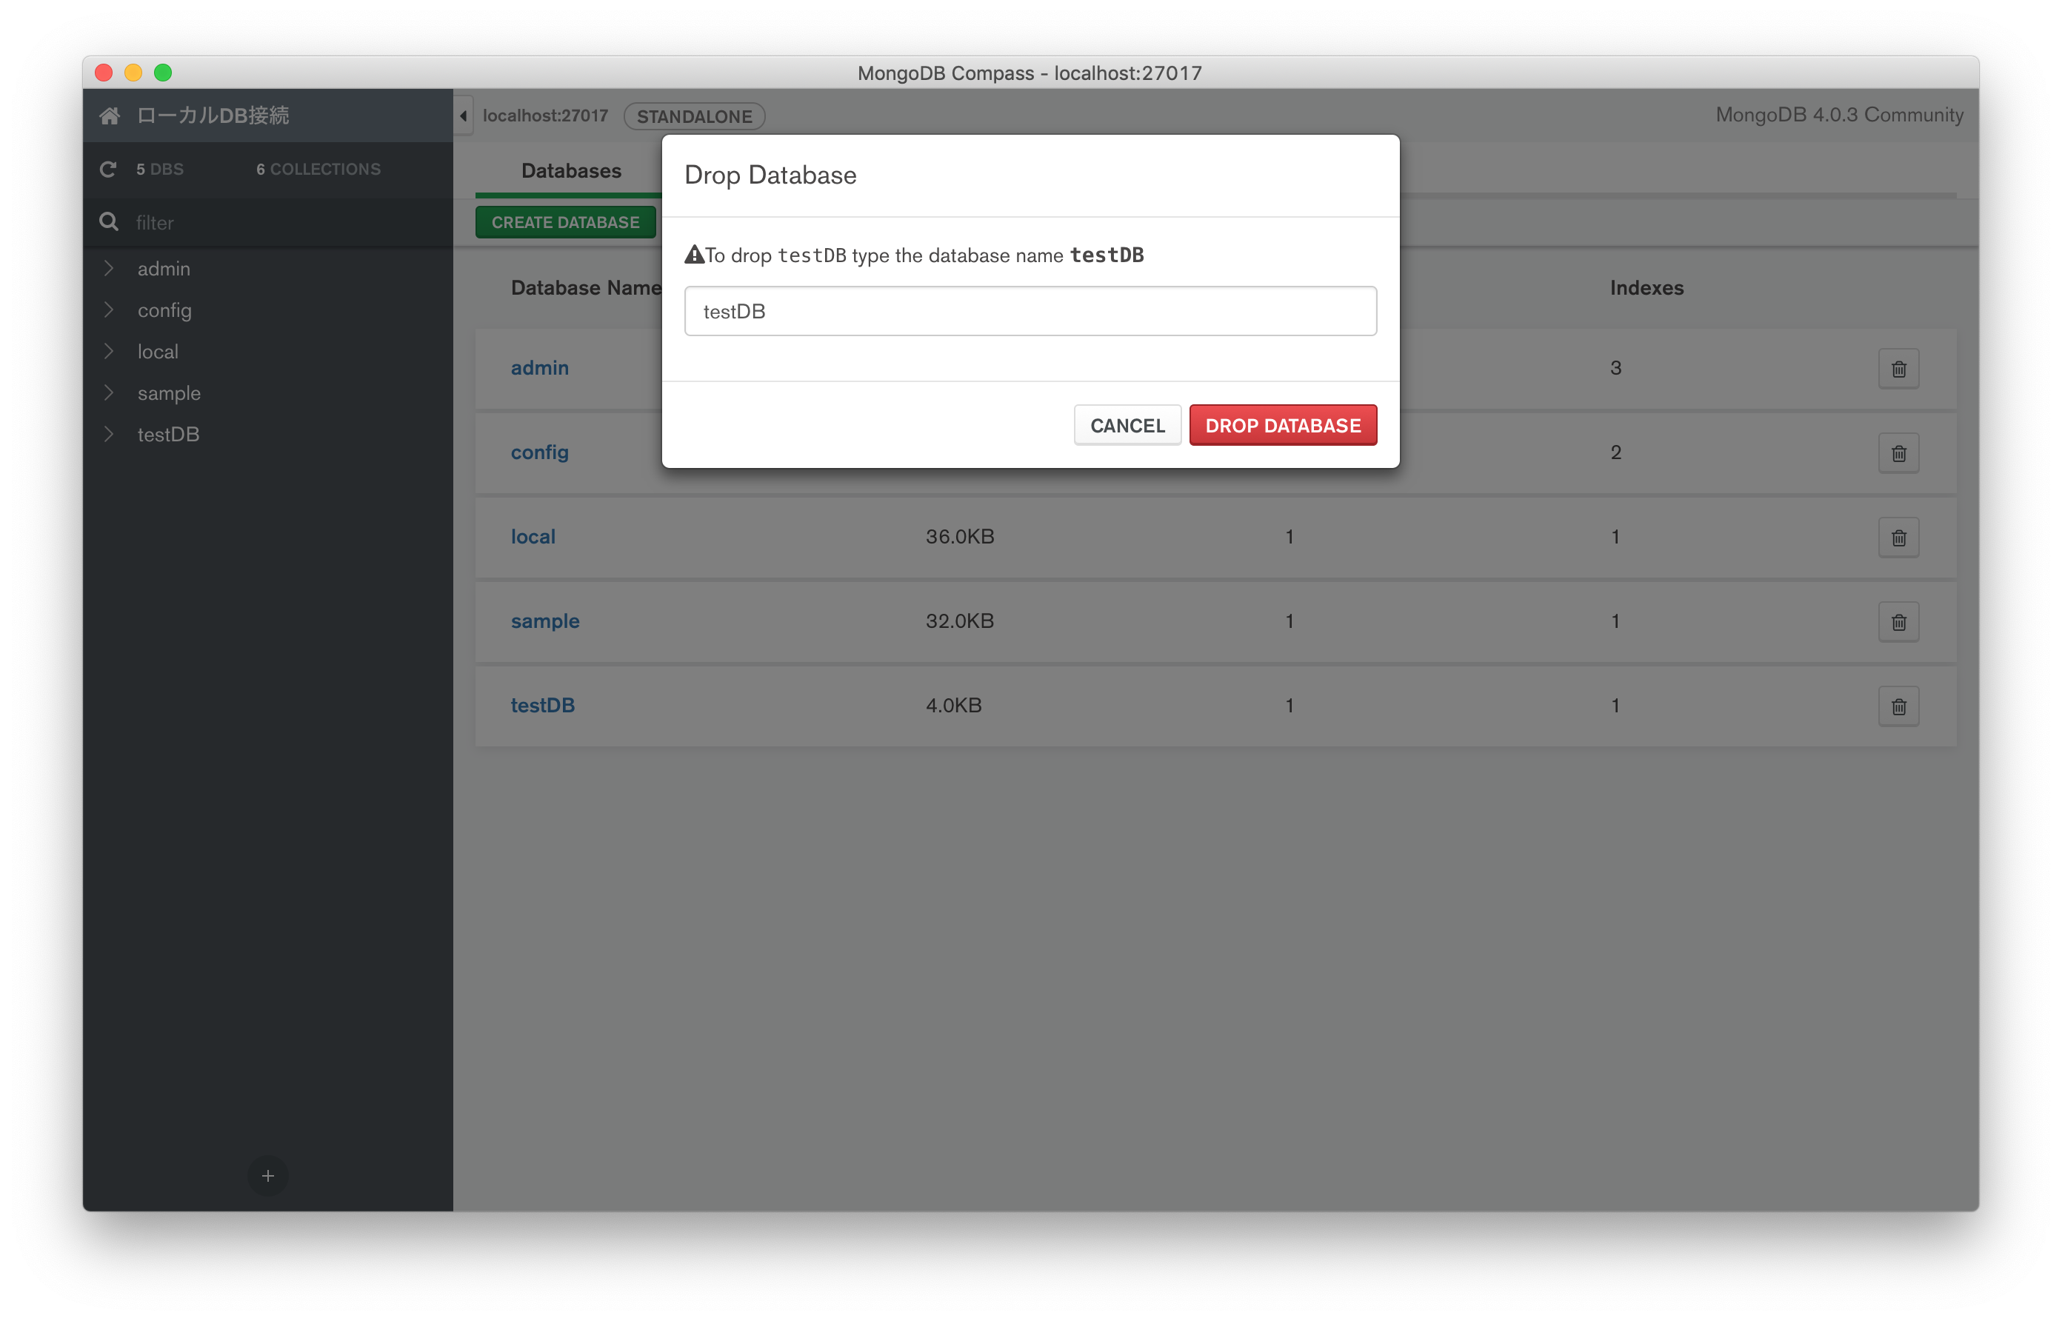Open the admin database link
The width and height of the screenshot is (2062, 1321).
pyautogui.click(x=539, y=368)
